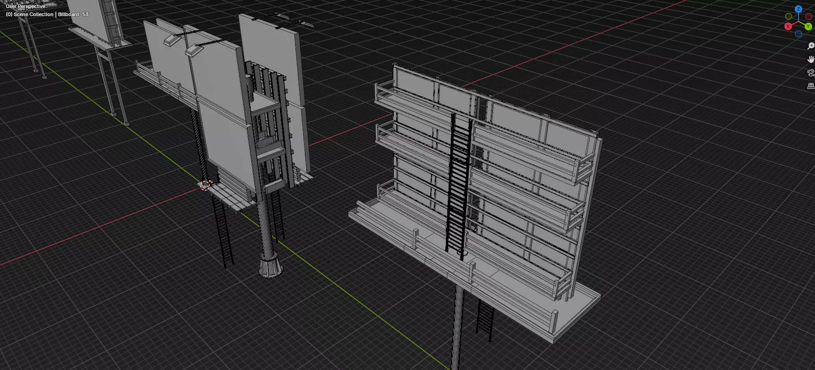This screenshot has width=815, height=370.
Task: Toggle perspective/orthographic grid icon
Action: tap(811, 86)
